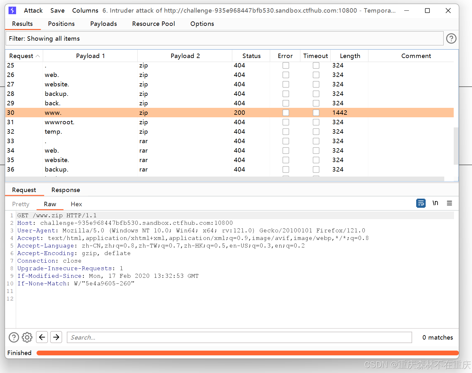Show the Response tab
The width and height of the screenshot is (472, 373).
click(66, 190)
